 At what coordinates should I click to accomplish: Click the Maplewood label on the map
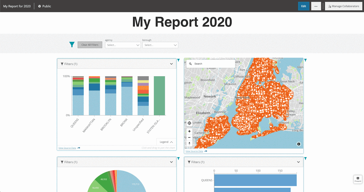(x=192, y=98)
